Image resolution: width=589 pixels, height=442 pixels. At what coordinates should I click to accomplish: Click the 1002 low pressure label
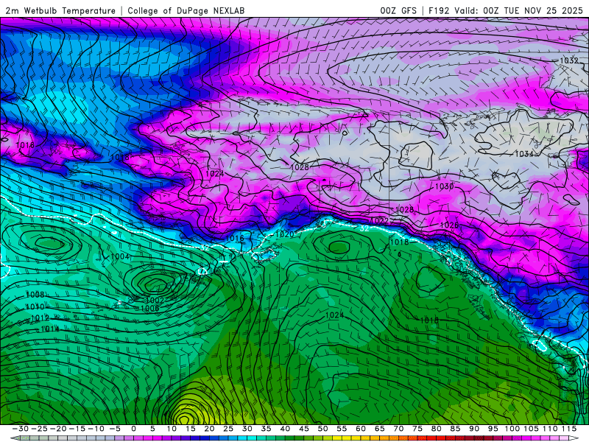155,301
